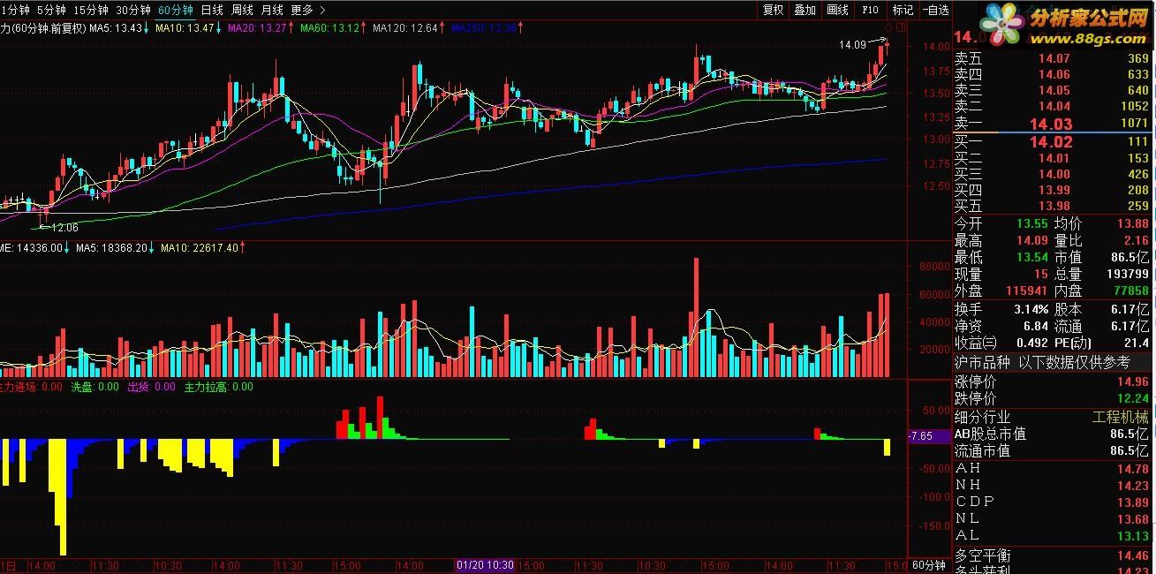Click the CDP value 13.89
Image resolution: width=1156 pixels, height=574 pixels.
[x=1132, y=502]
